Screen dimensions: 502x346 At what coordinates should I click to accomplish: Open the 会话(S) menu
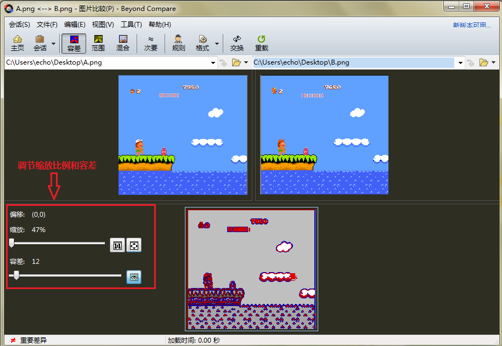(19, 25)
